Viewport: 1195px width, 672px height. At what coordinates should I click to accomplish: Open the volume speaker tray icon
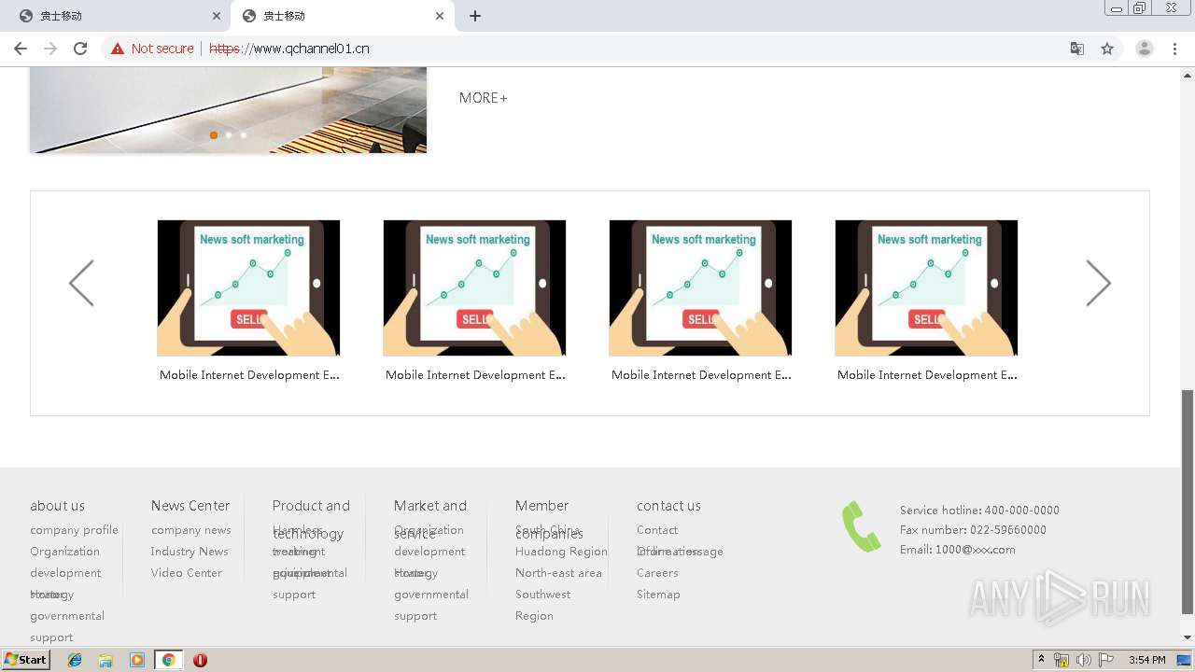pos(1083,660)
